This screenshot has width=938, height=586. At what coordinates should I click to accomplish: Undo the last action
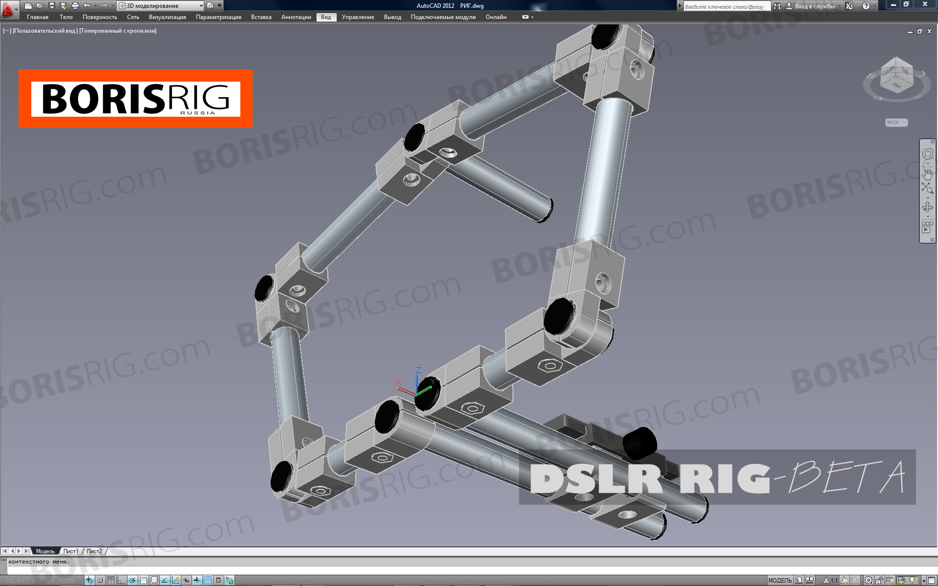pyautogui.click(x=86, y=6)
